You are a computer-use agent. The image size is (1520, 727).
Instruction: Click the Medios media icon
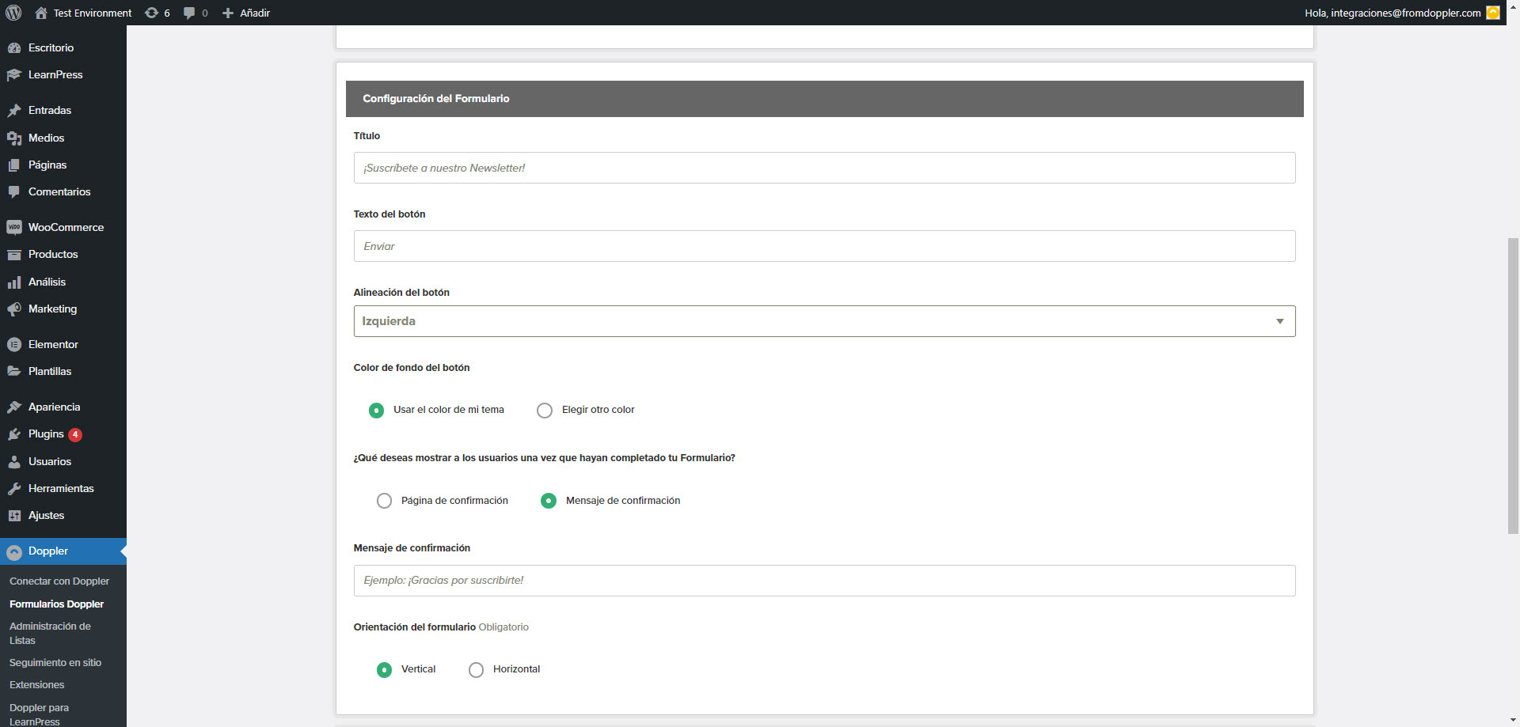click(14, 138)
